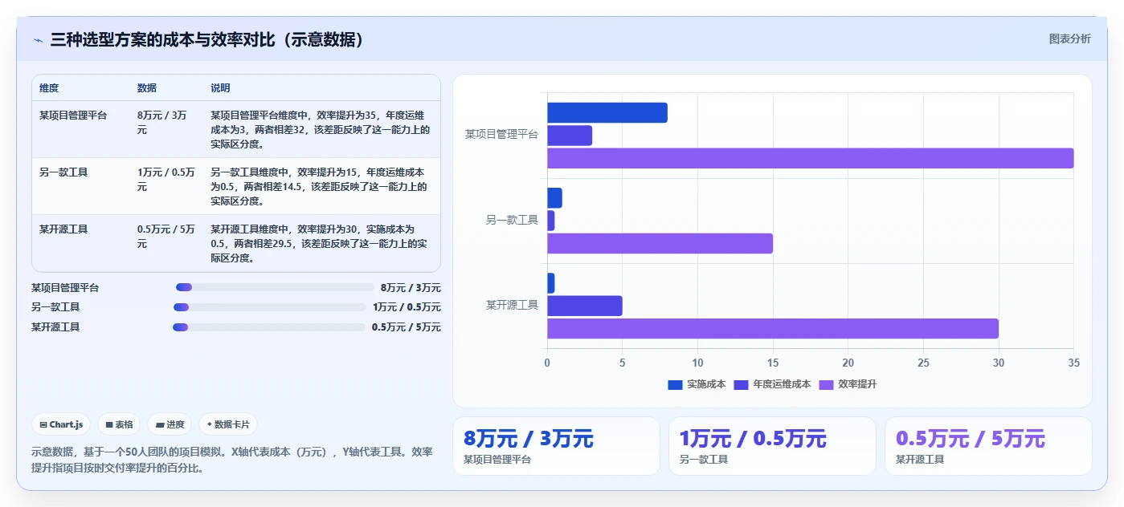Click 某项目管理平台 in the table's first column
1124x507 pixels.
tap(73, 116)
